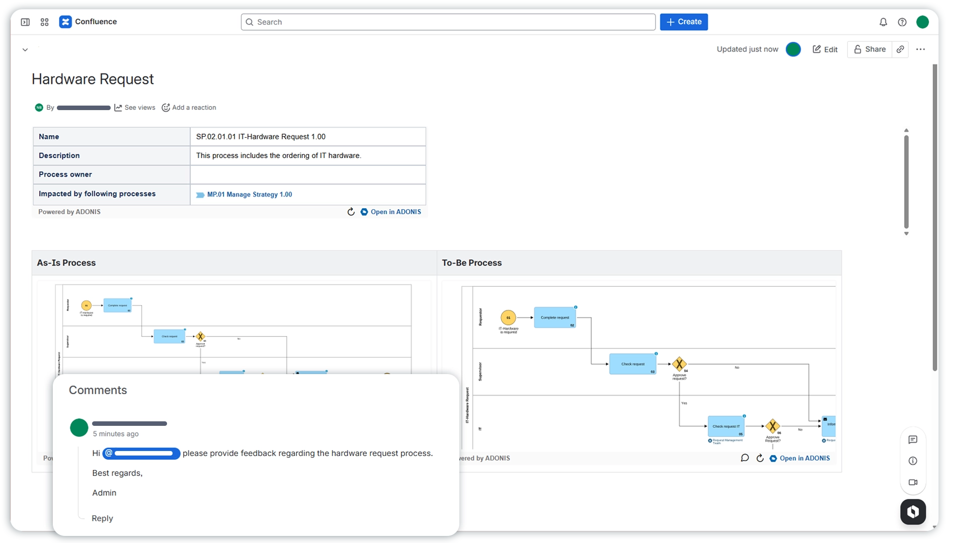Expand the page chevron below the toolbar
Image resolution: width=966 pixels, height=543 pixels.
click(x=25, y=49)
